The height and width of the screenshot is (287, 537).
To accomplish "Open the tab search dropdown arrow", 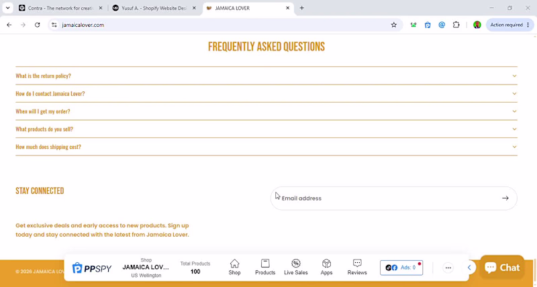I will (x=7, y=8).
